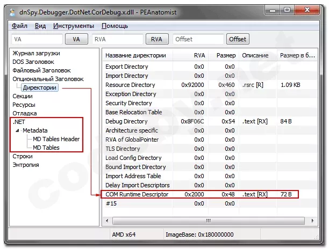Select MD Tables Header tree item
This screenshot has width=329, height=249.
tap(56, 139)
